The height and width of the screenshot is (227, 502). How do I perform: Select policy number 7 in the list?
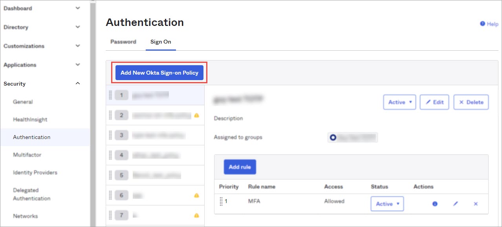(155, 215)
